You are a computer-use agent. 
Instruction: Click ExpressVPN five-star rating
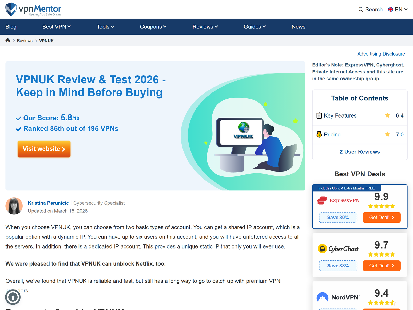(x=382, y=206)
